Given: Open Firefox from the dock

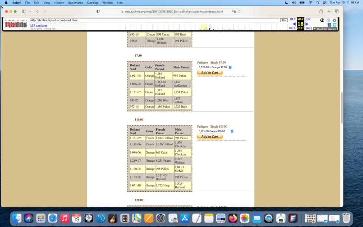Looking at the screenshot, I should (x=233, y=218).
